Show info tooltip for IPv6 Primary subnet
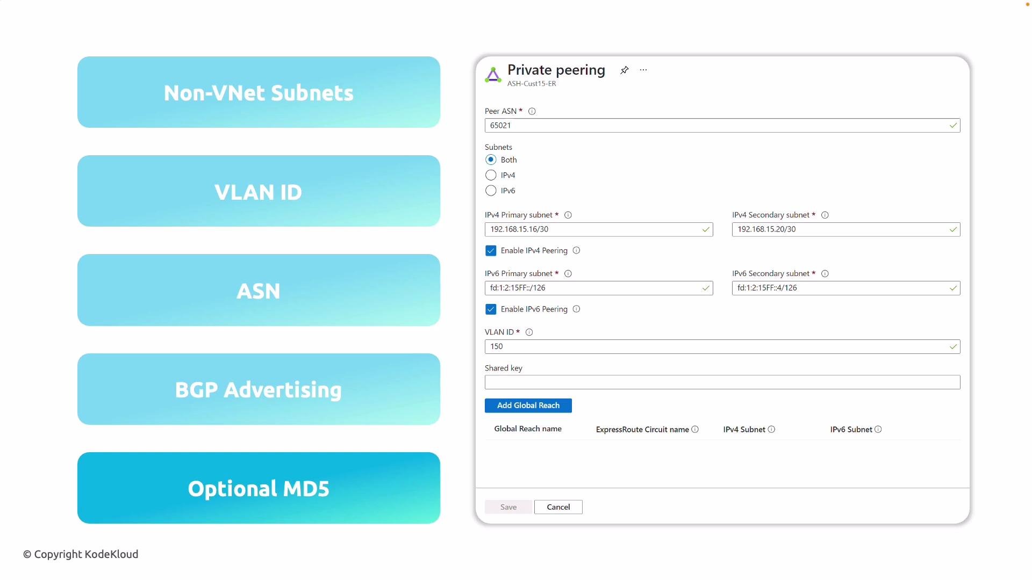 (568, 273)
